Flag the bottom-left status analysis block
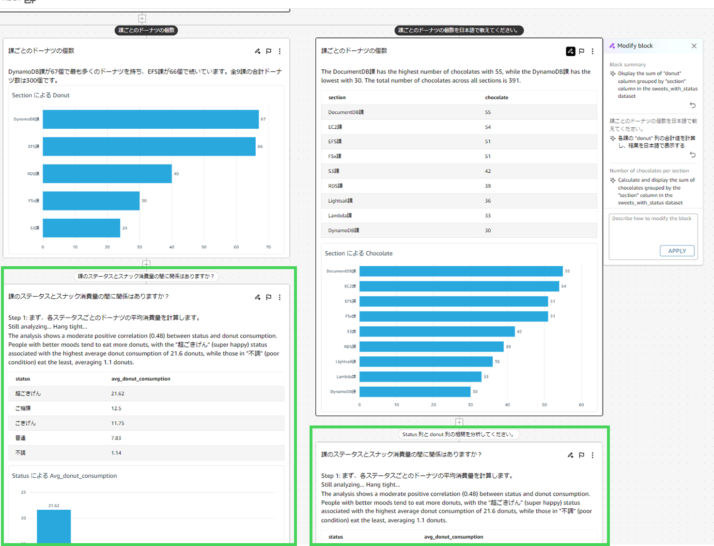The height and width of the screenshot is (546, 714). [x=269, y=297]
